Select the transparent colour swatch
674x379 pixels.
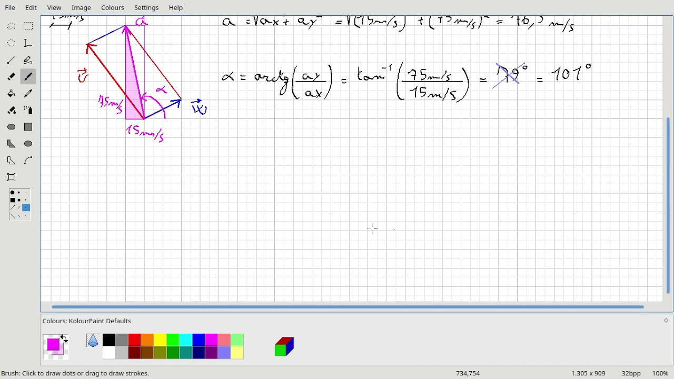[93, 341]
